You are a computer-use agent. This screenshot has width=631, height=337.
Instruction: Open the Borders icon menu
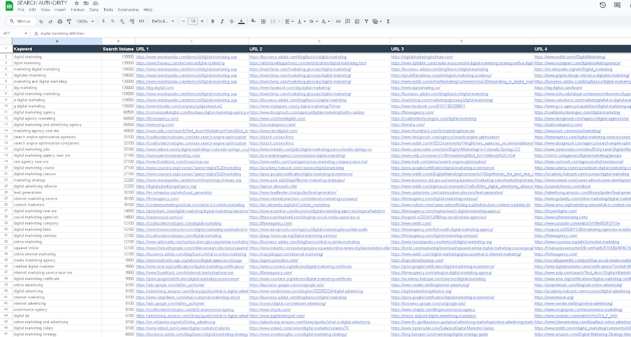tap(263, 21)
